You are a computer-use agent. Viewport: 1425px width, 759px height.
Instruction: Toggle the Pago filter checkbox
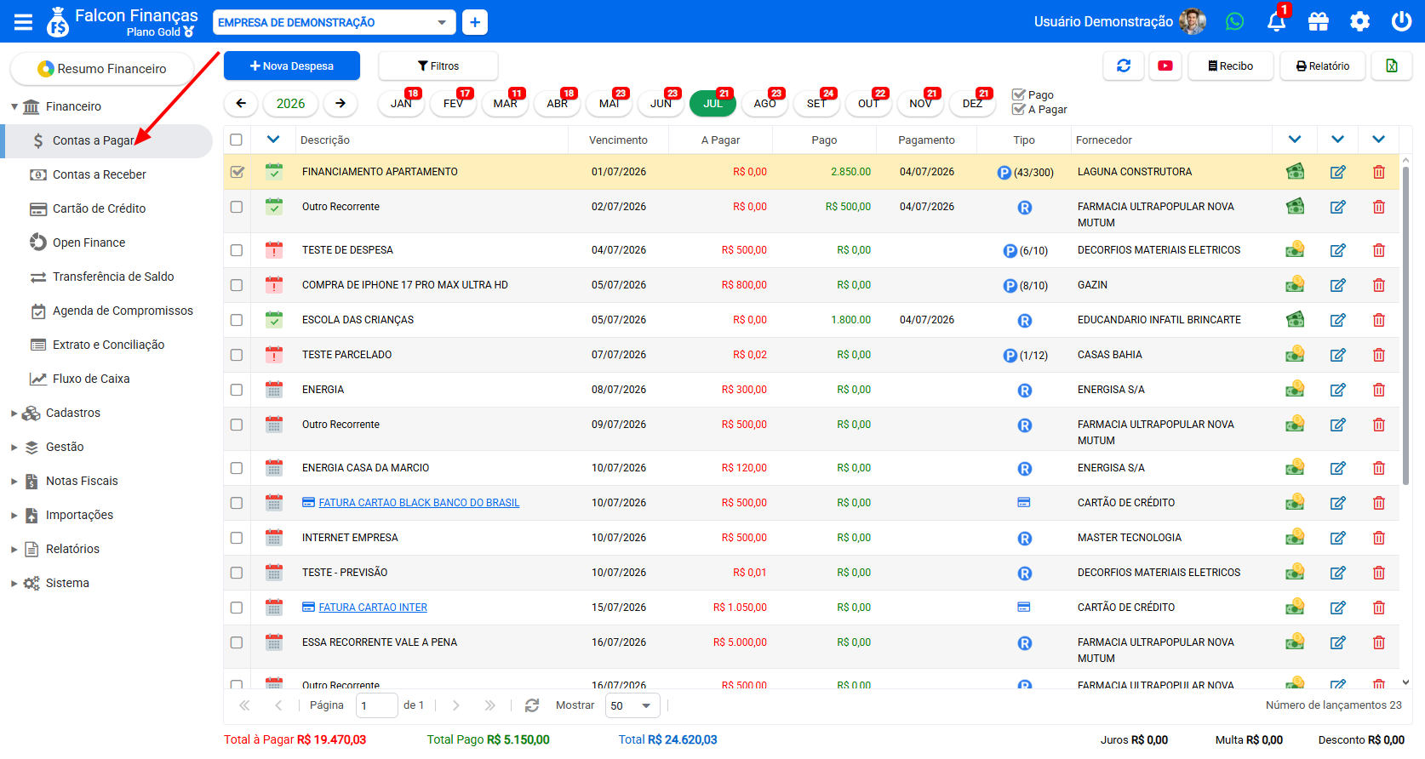point(1018,94)
